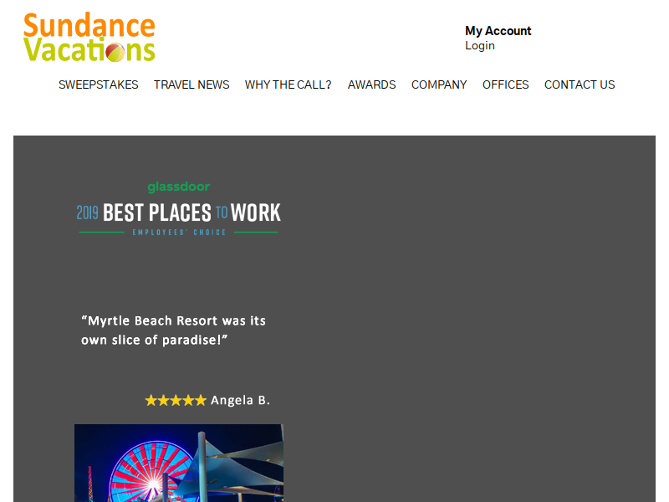Click the reviewer name Angela B.

click(240, 401)
